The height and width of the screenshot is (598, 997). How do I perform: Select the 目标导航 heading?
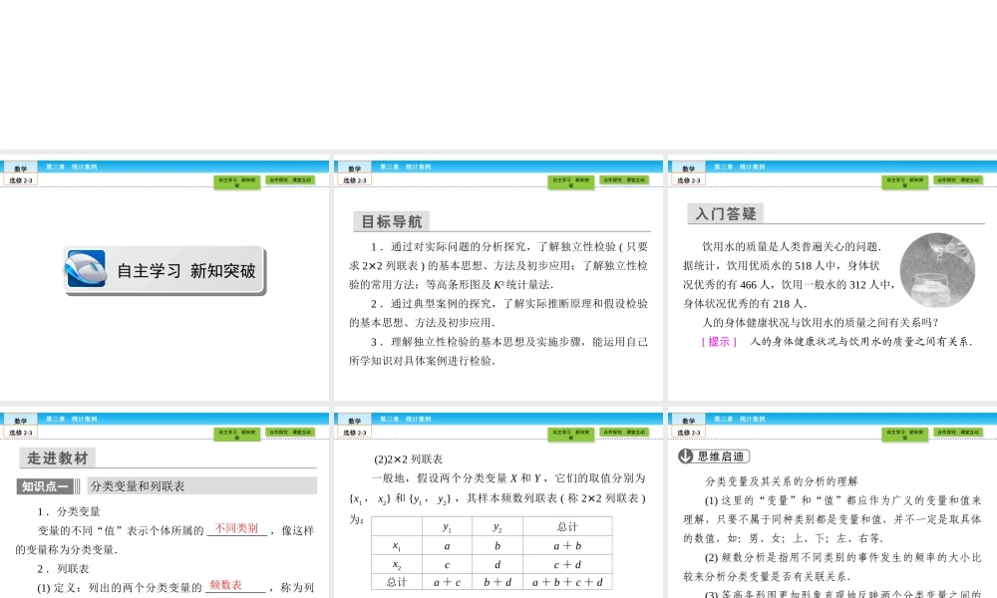(391, 221)
